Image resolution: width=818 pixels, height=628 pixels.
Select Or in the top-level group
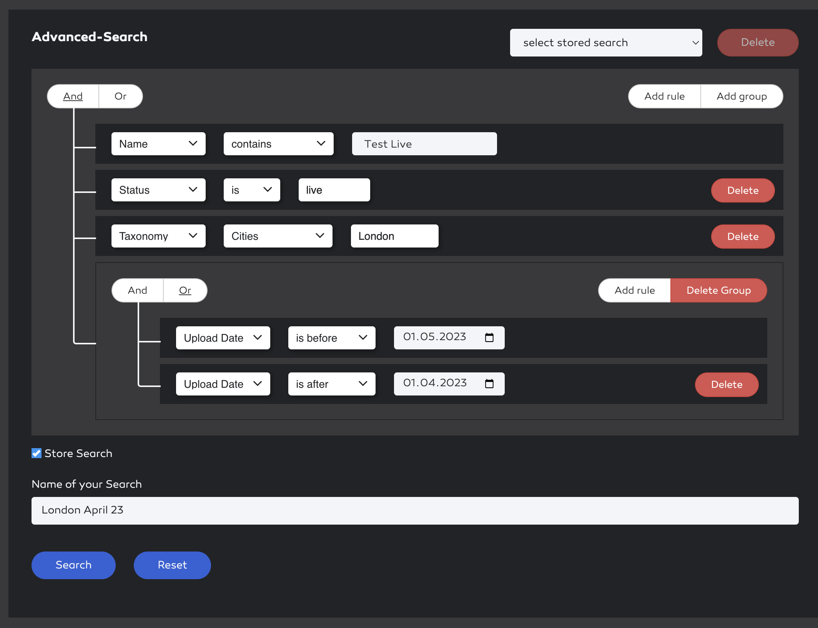(x=120, y=96)
